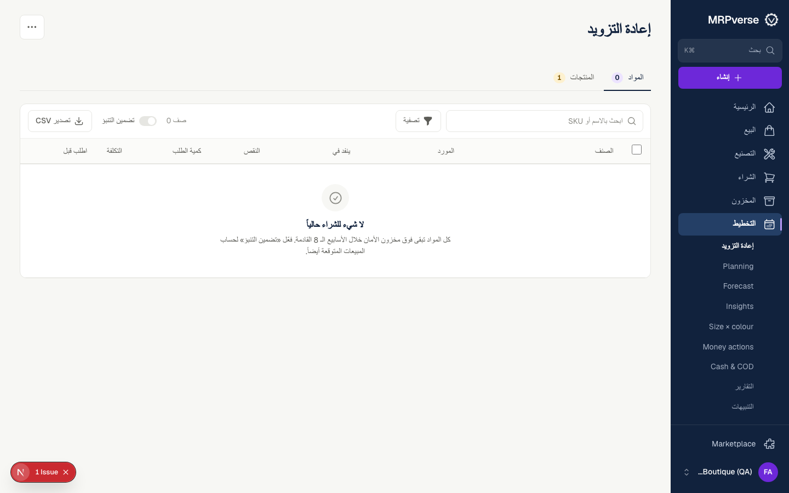Image resolution: width=789 pixels, height=493 pixels.
Task: Click the الشراء cart icon
Action: [769, 177]
